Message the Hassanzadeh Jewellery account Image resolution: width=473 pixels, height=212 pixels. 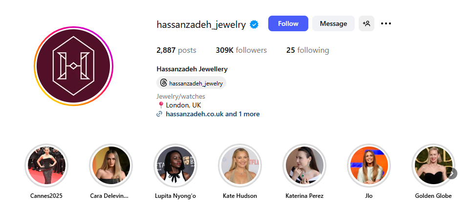point(333,23)
